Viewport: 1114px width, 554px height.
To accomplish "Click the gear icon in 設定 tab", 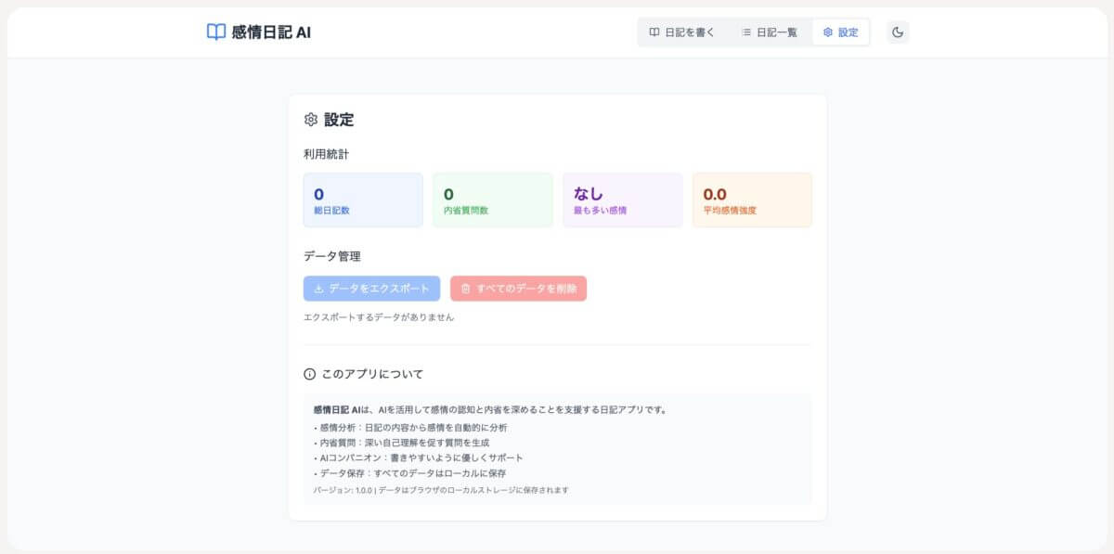I will (827, 32).
